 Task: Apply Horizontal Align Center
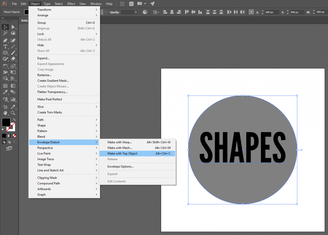(172, 12)
